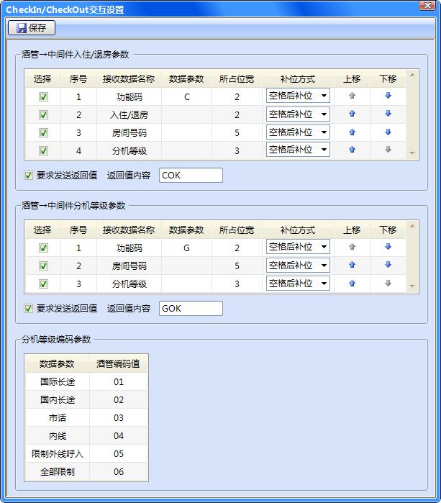Move 功能码 row down in first table
441x503 pixels.
tap(388, 96)
